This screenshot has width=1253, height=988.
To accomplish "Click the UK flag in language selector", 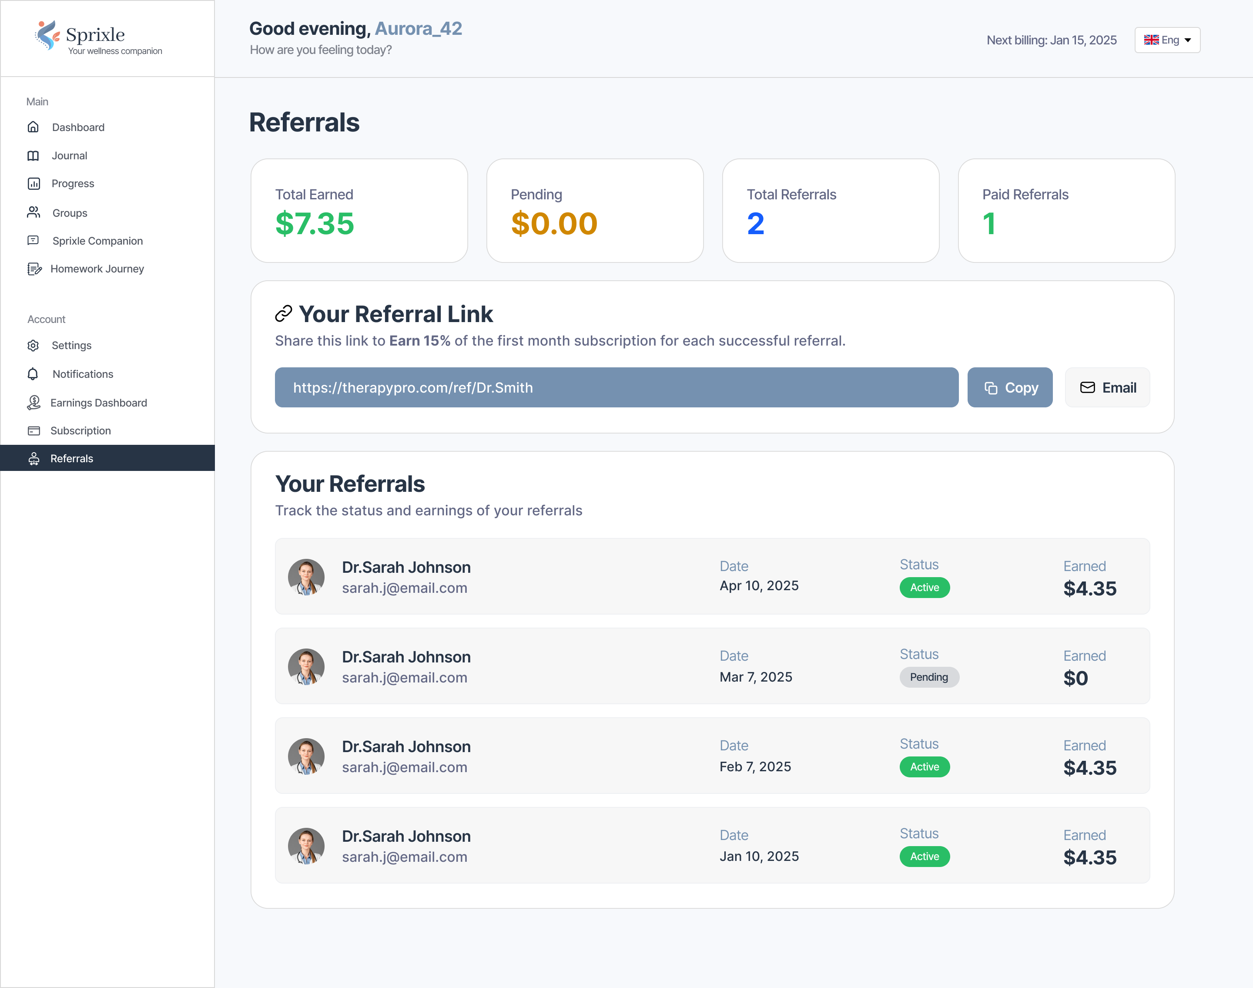I will pos(1151,40).
